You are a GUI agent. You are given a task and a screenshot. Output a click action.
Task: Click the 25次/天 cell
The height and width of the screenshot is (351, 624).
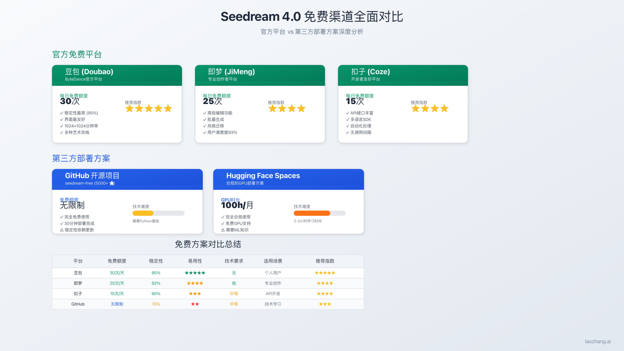[117, 283]
